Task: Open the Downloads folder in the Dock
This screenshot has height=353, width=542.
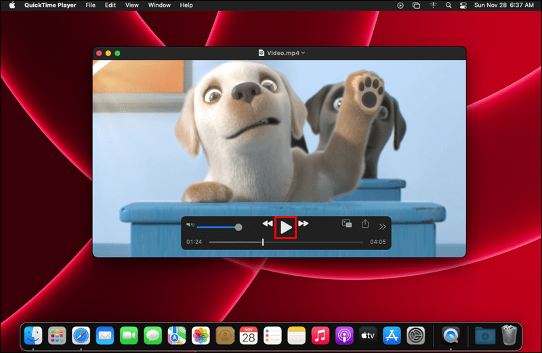Action: [x=485, y=335]
